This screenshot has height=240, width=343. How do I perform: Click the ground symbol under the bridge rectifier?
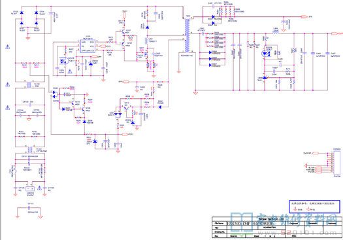(28, 38)
